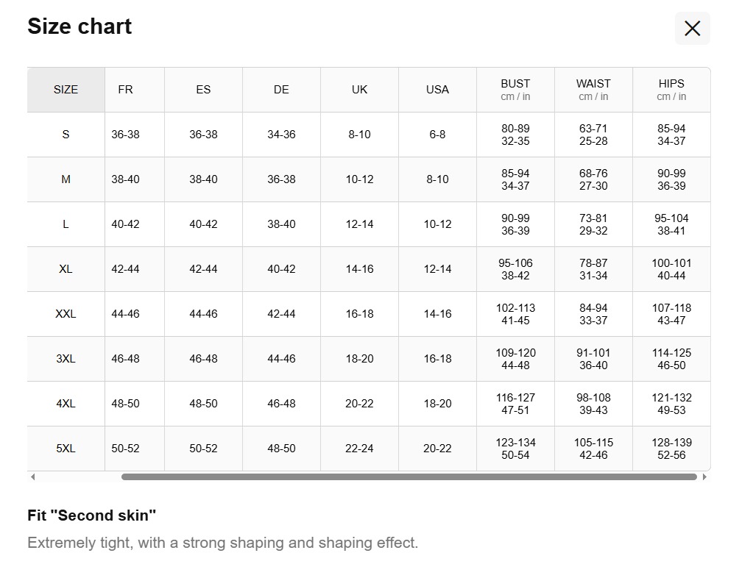Click the WAIST cm / in header

[593, 90]
